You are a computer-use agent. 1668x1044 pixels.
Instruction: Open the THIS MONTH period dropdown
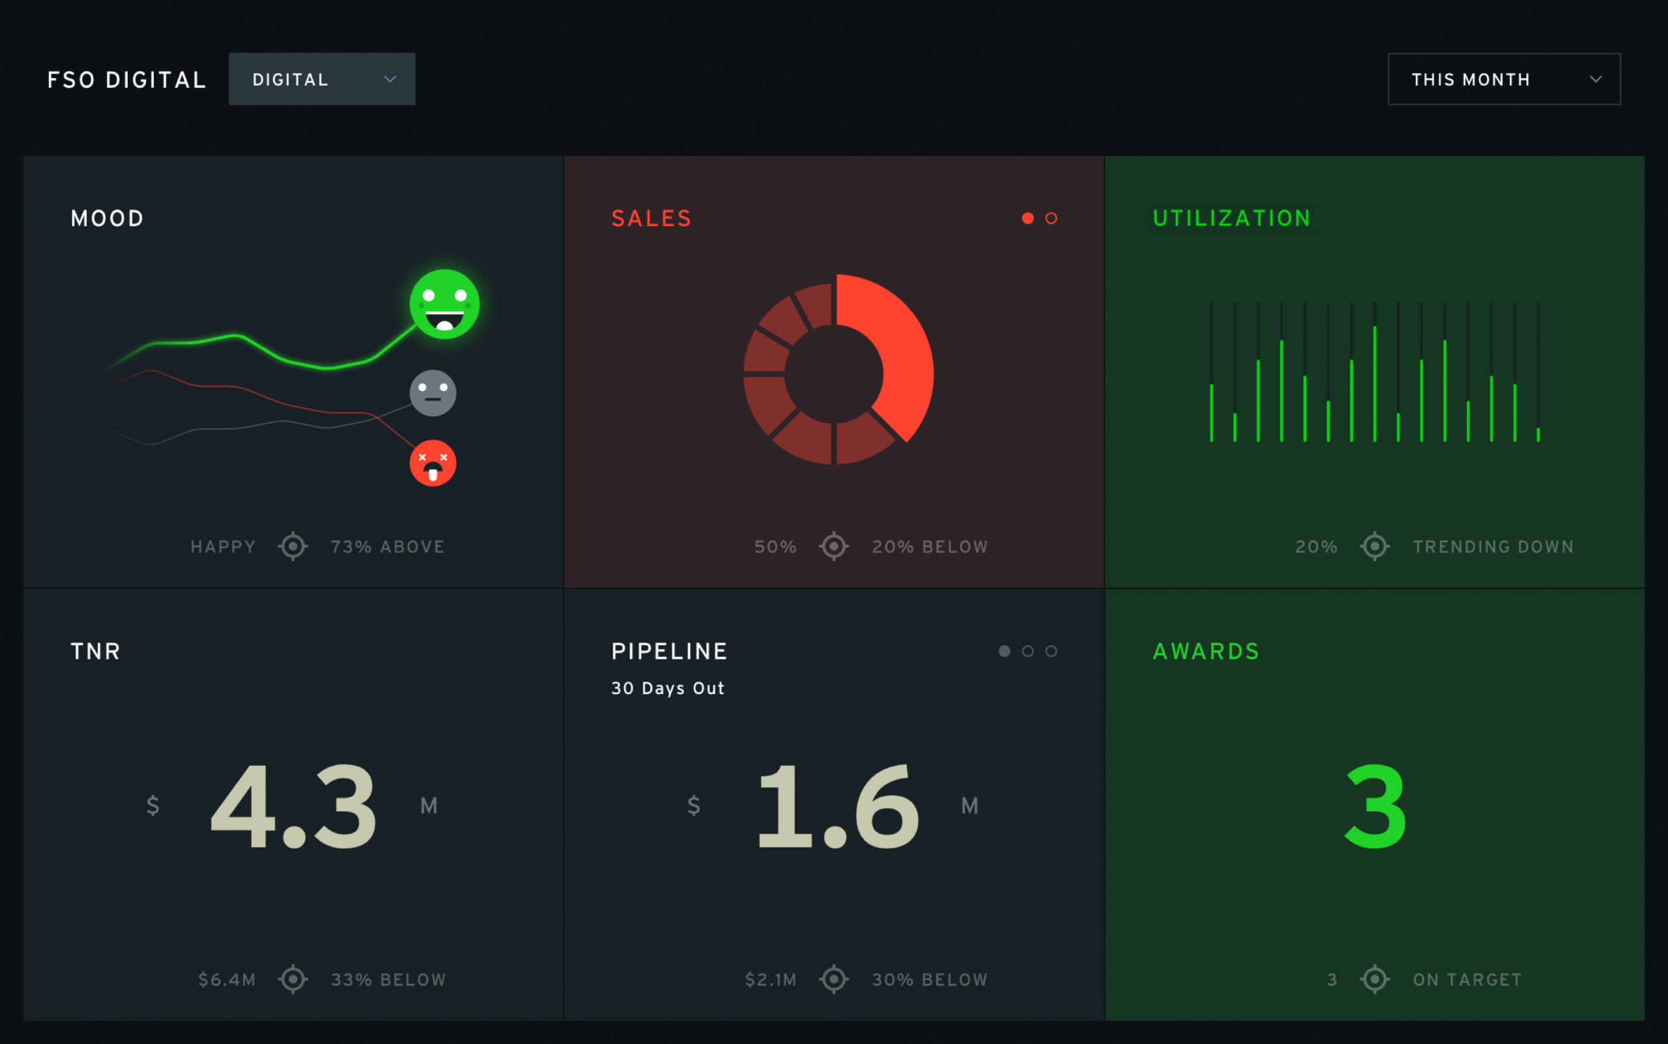click(x=1504, y=80)
